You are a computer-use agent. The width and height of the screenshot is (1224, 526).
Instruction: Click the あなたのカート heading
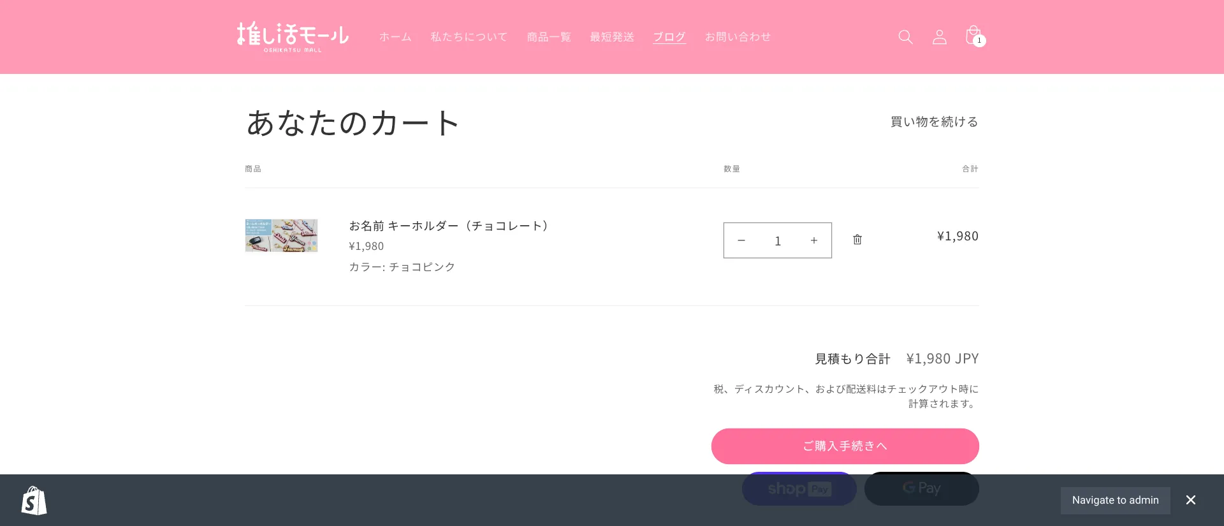click(x=353, y=122)
